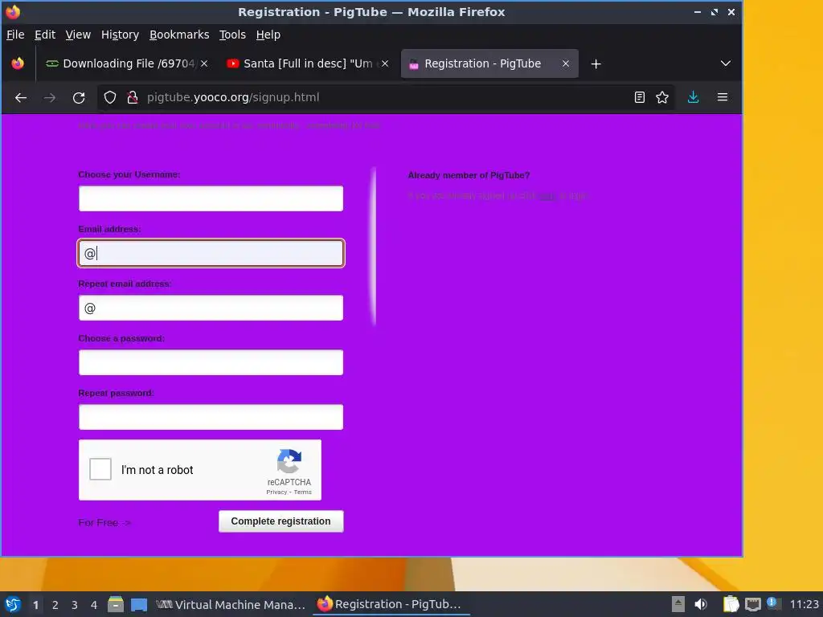Close the Santa video tab
The height and width of the screenshot is (617, 823).
385,63
